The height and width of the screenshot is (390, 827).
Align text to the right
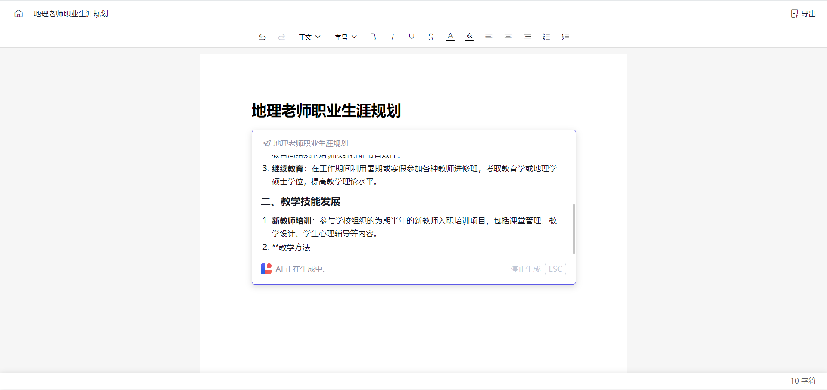pos(527,37)
